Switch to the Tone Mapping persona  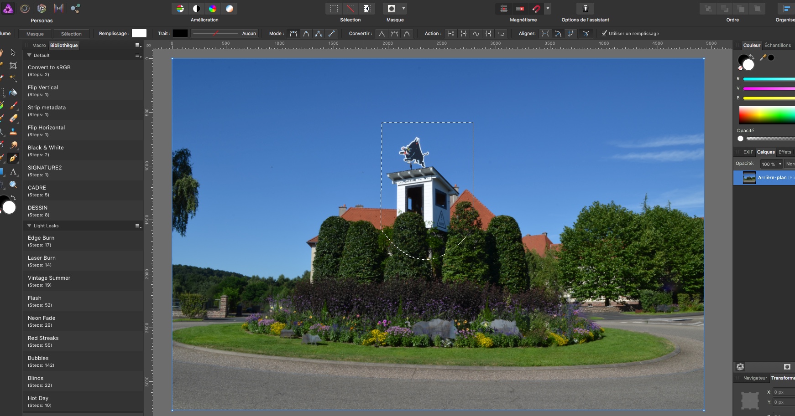click(58, 8)
